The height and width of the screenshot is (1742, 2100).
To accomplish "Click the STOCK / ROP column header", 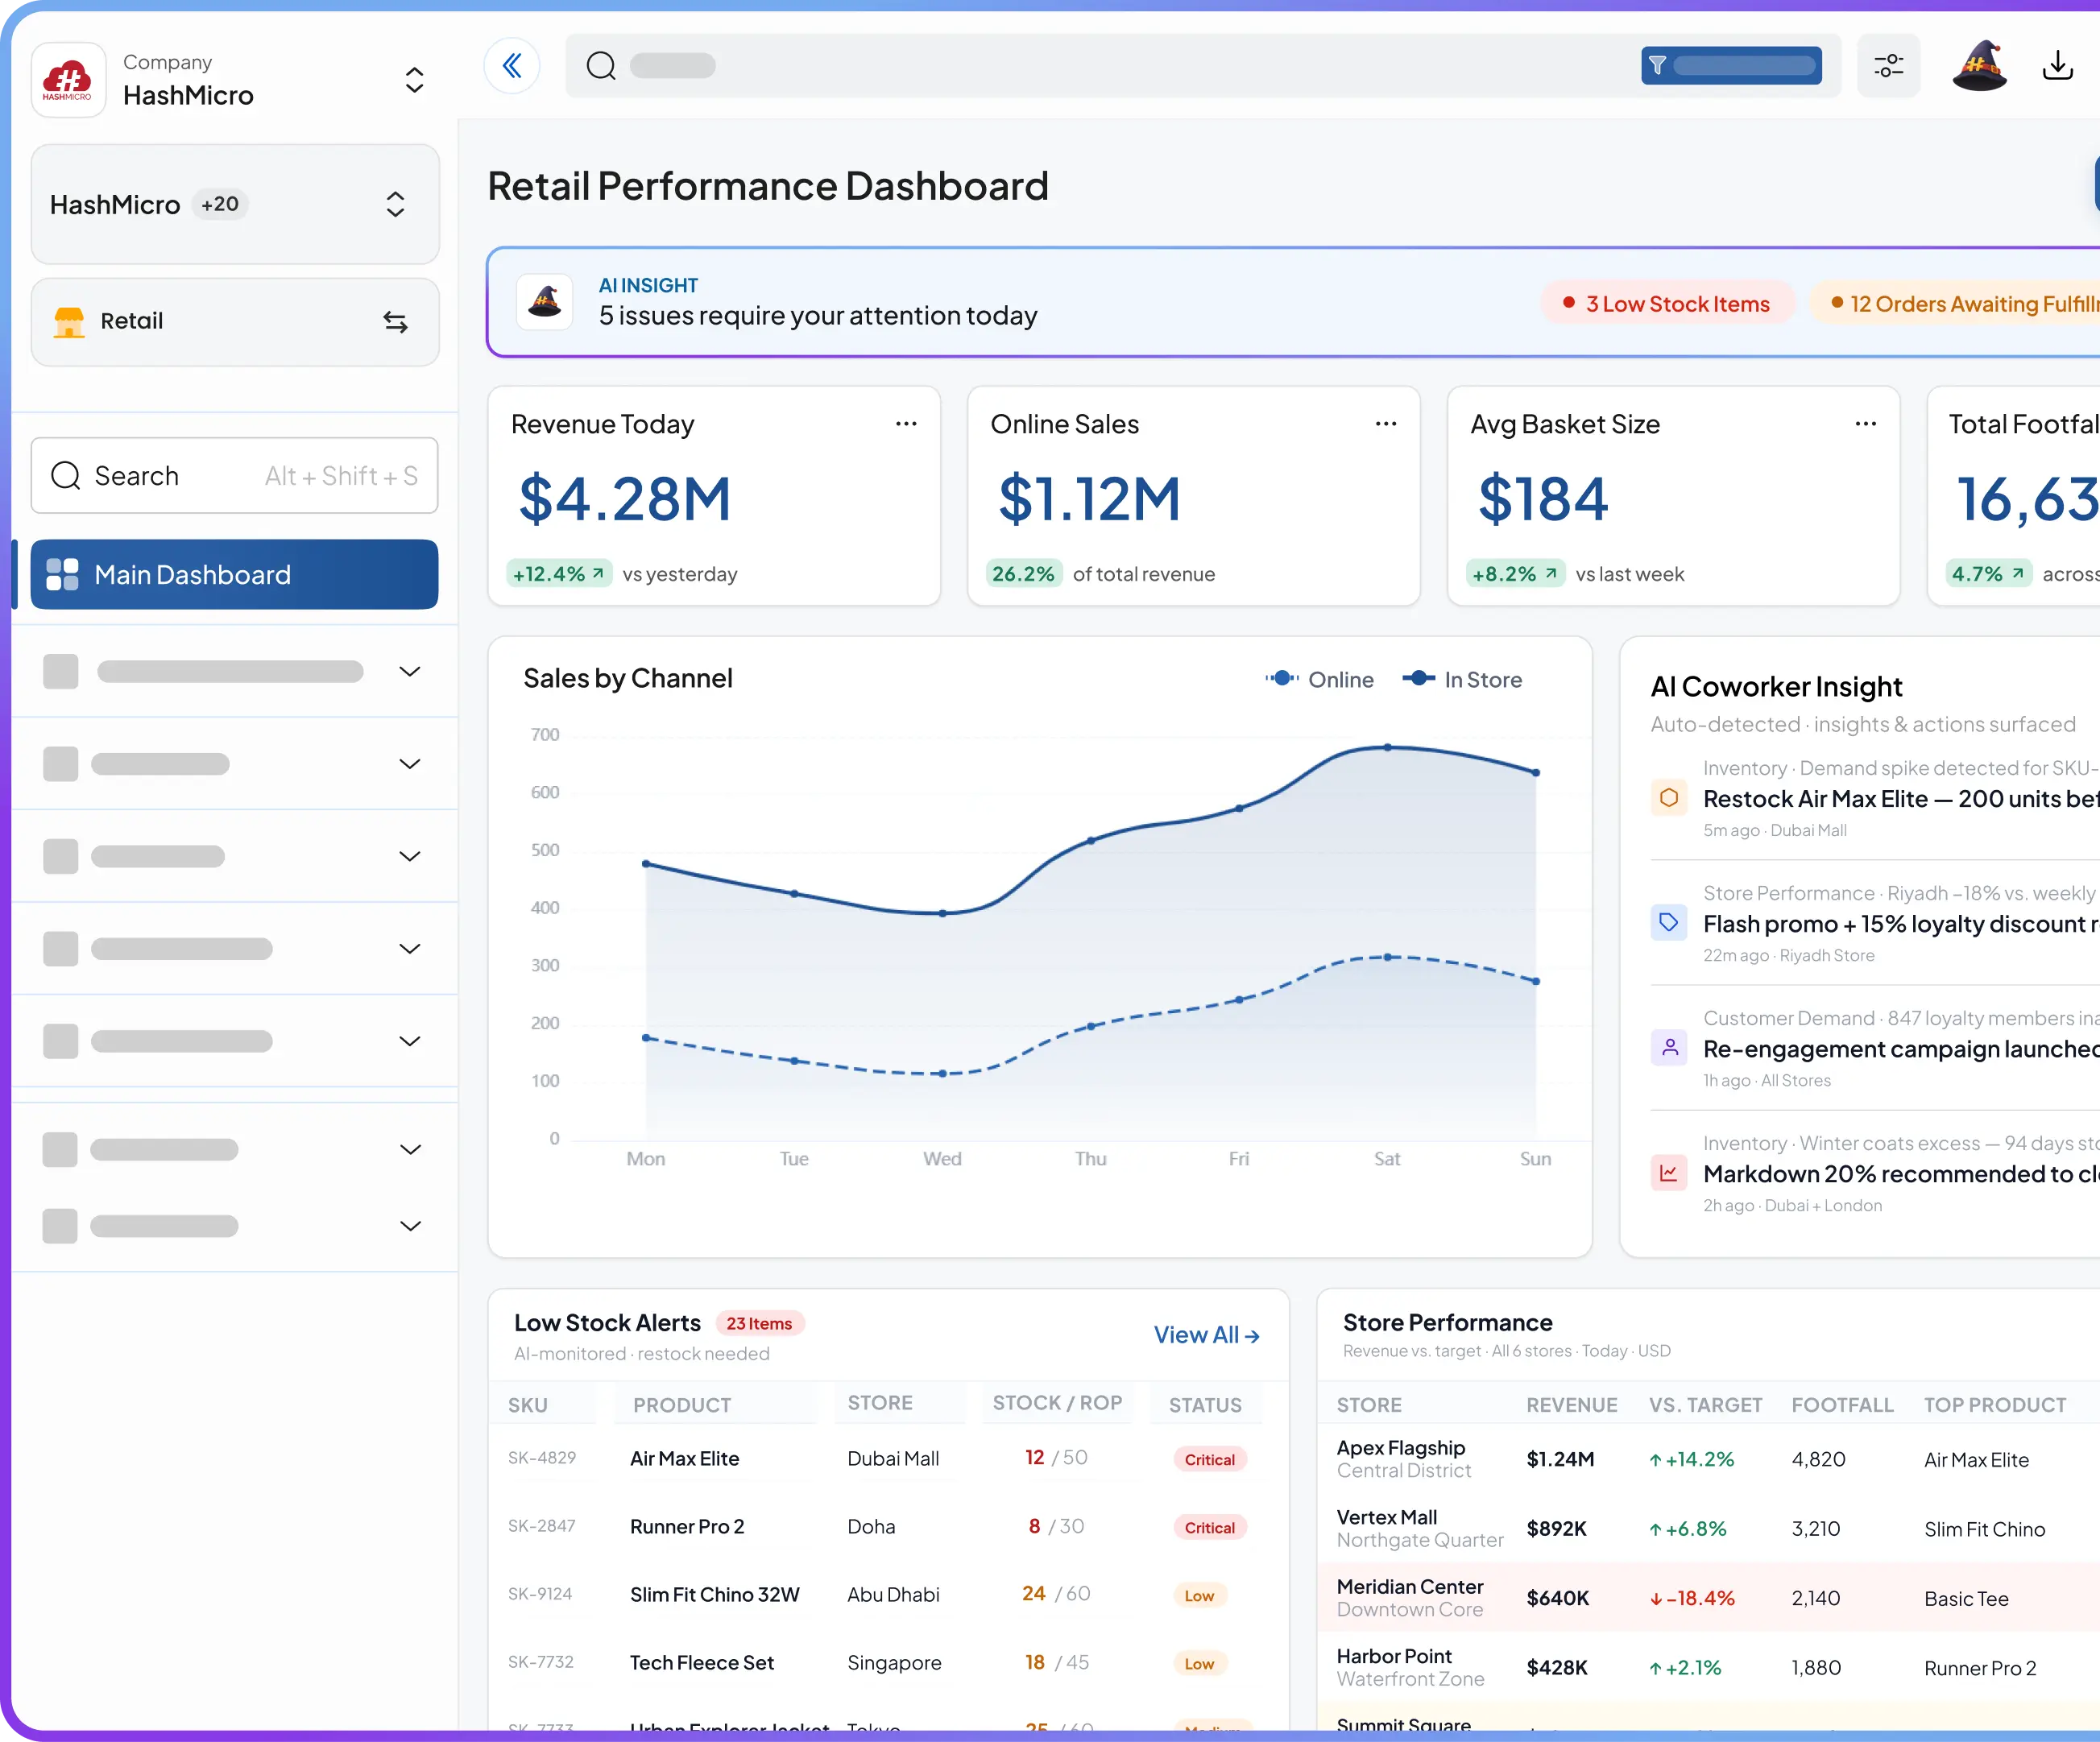I will (x=1057, y=1403).
